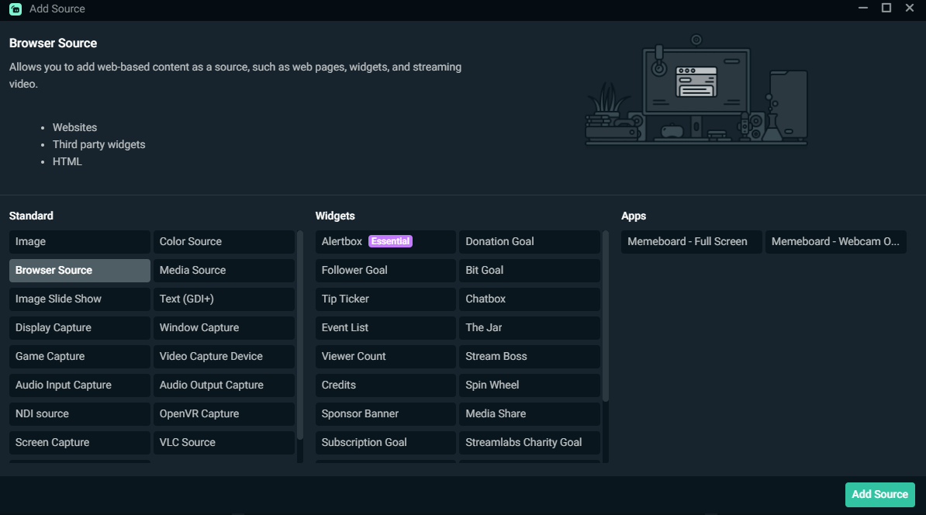The width and height of the screenshot is (926, 515).
Task: Choose the Chatbox widget
Action: pyautogui.click(x=529, y=299)
